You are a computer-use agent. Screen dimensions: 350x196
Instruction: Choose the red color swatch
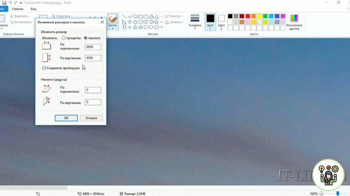click(x=248, y=16)
